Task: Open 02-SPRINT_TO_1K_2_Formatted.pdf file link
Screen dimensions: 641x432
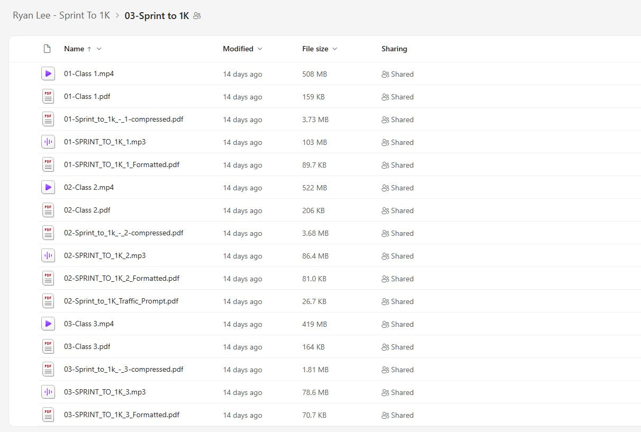Action: 122,279
